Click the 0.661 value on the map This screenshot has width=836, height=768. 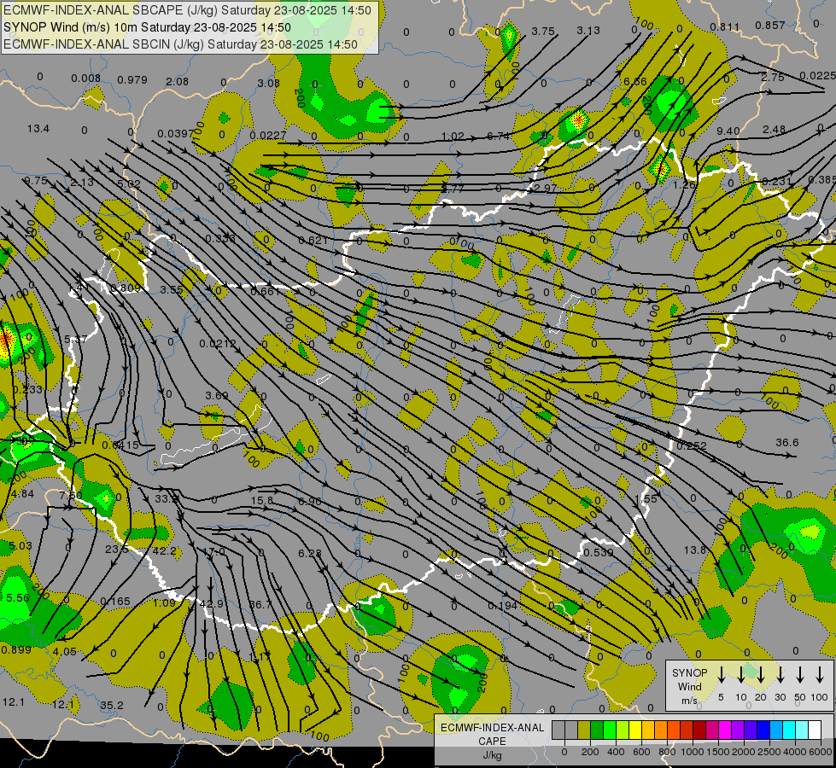[x=265, y=291]
